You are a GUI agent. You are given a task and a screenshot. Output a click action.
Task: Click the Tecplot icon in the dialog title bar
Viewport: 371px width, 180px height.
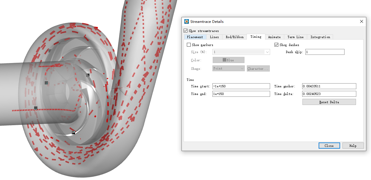pyautogui.click(x=187, y=22)
